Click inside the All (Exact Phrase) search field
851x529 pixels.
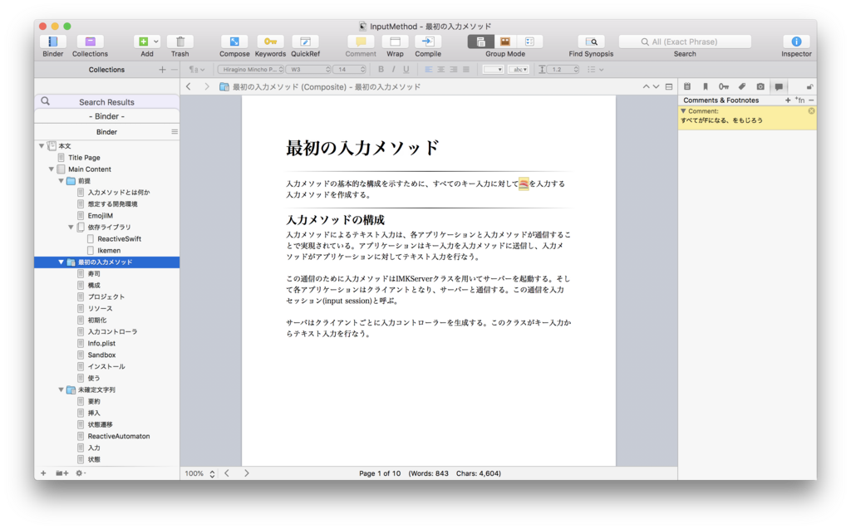point(685,41)
